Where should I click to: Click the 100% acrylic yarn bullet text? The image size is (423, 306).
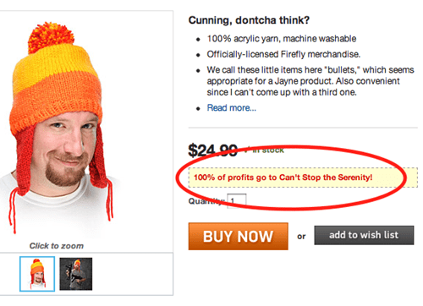pyautogui.click(x=282, y=38)
